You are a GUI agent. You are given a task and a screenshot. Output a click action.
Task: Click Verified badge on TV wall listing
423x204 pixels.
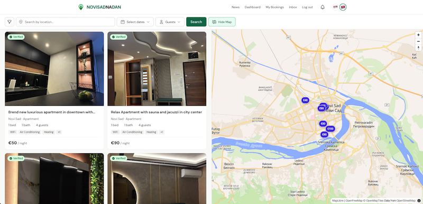click(16, 159)
